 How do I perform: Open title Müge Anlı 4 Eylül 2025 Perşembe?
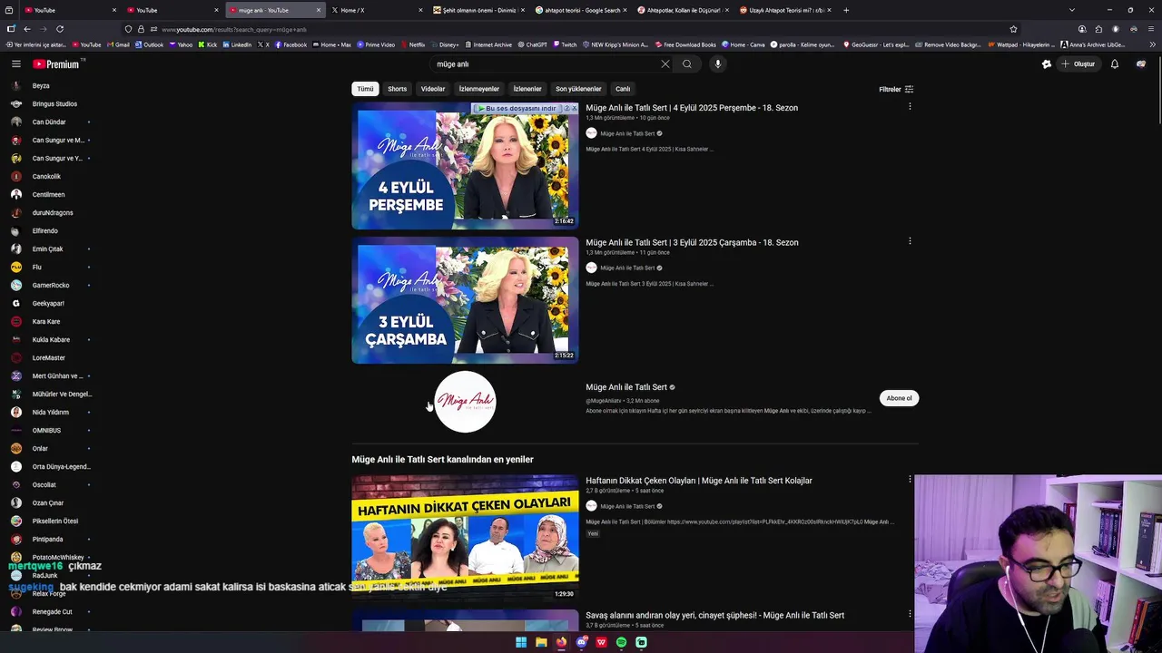pyautogui.click(x=692, y=108)
